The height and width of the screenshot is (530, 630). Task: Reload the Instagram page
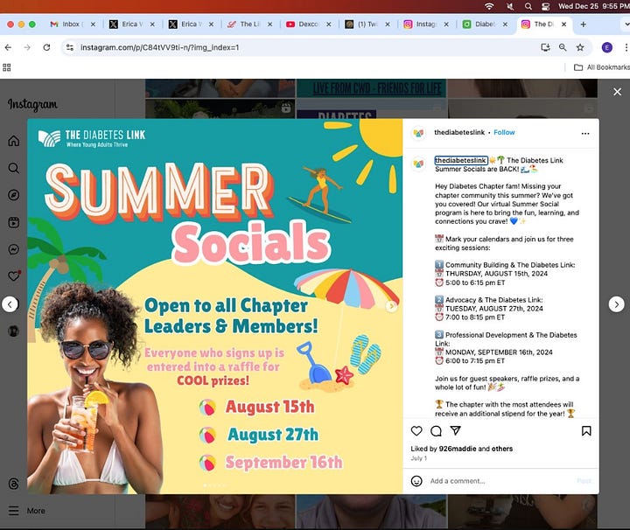point(46,47)
